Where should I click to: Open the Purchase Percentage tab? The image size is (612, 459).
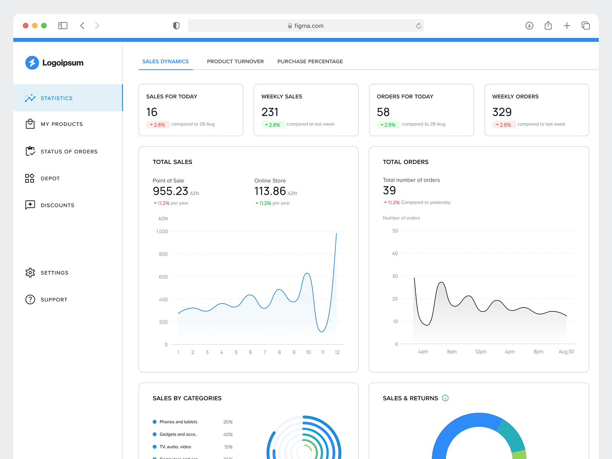pos(310,61)
